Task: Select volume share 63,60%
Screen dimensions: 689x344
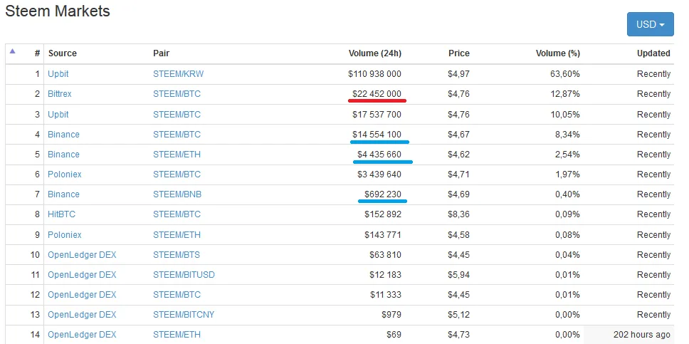Action: [x=565, y=74]
